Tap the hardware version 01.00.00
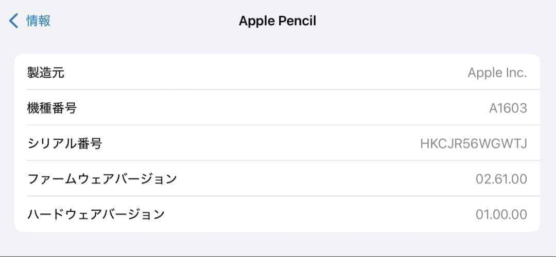556x257 pixels. point(501,214)
